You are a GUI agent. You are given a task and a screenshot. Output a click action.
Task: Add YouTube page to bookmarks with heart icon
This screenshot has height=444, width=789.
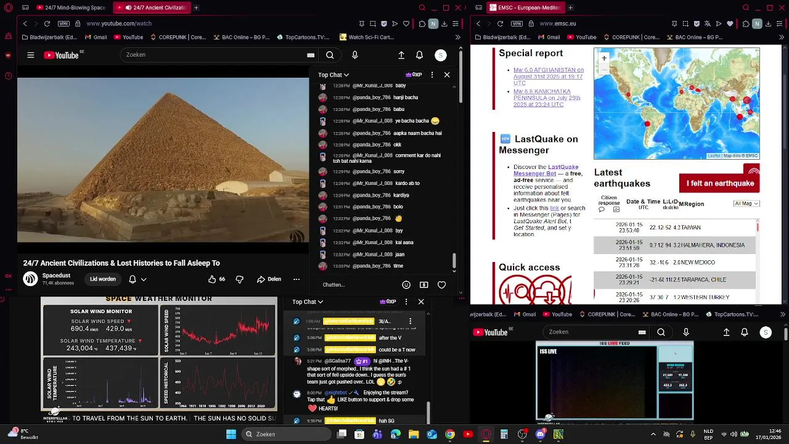406,23
